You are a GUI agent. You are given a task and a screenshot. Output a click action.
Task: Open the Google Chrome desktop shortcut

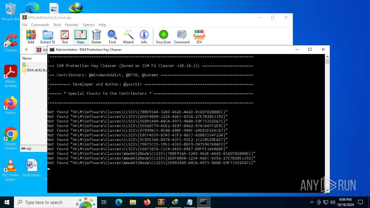(x=11, y=139)
